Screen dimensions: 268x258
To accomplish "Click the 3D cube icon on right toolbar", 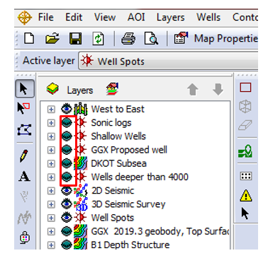I will click(245, 106).
